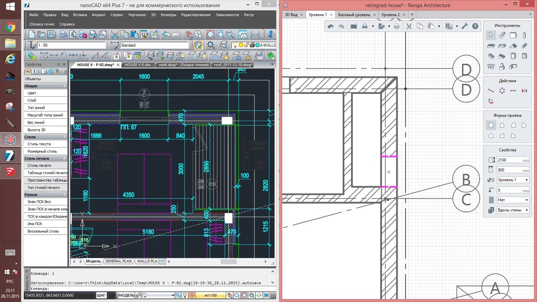Select the Roof tool in Renga Instruments
The image size is (537, 302).
[513, 46]
